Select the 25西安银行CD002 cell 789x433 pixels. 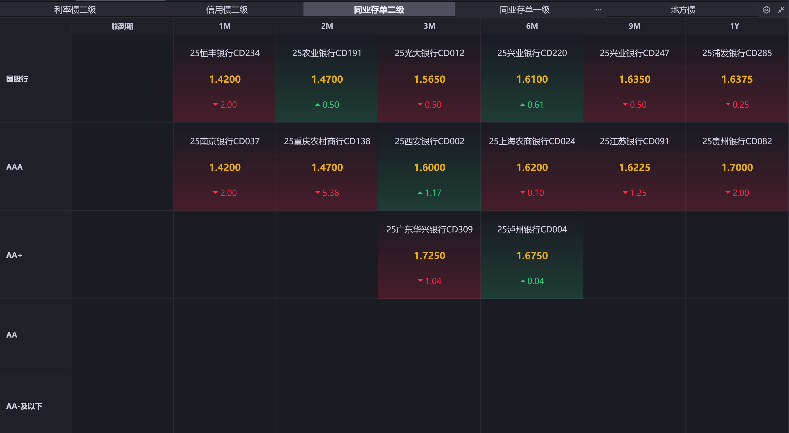[x=429, y=167]
